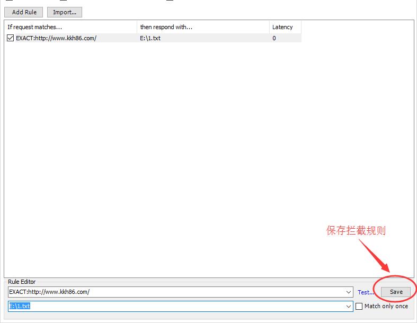Uncheck the EXACT:http://www.kkh86.com/ rule checkbox
The width and height of the screenshot is (417, 323).
tap(11, 38)
